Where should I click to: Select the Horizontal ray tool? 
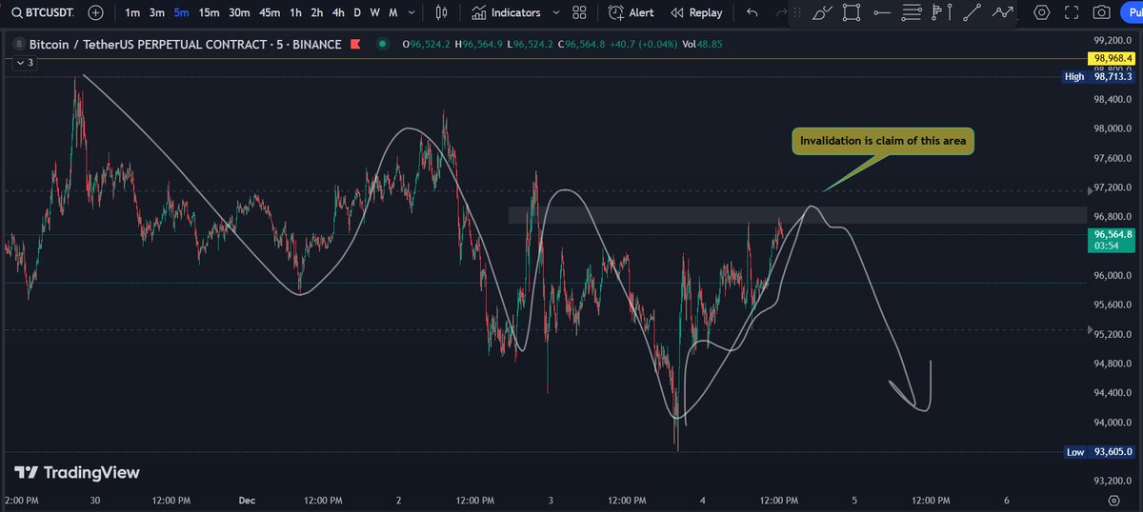881,12
